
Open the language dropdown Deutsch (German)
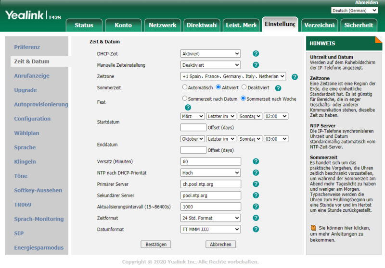pyautogui.click(x=354, y=10)
